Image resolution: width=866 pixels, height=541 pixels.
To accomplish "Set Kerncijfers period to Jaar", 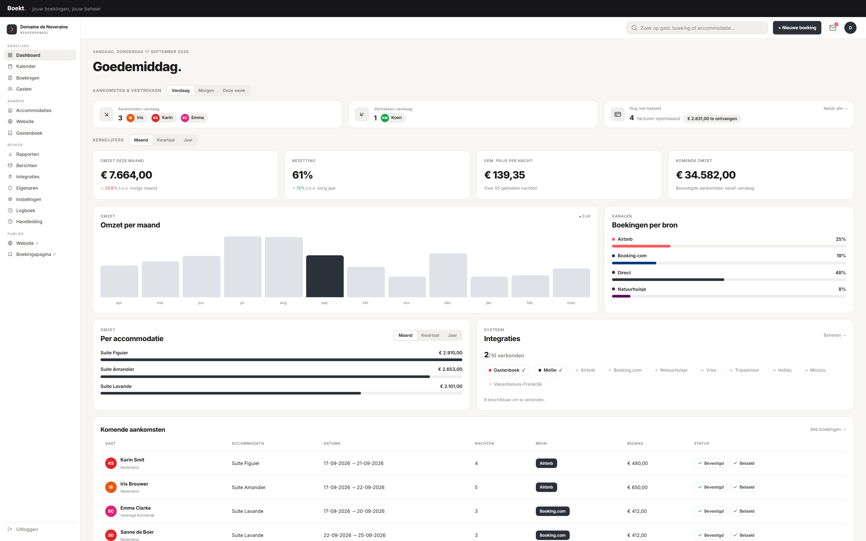I will pos(188,140).
